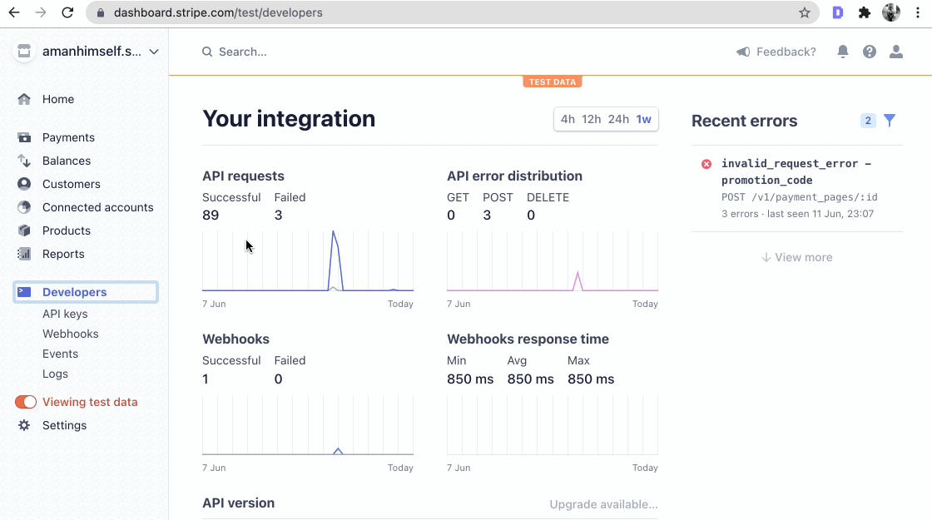The image size is (932, 520).
Task: Click the Feedback? link
Action: 786,52
